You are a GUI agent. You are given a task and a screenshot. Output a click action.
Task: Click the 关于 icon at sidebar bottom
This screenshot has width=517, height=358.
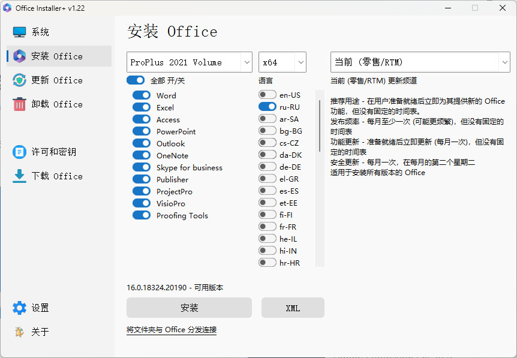(x=19, y=332)
